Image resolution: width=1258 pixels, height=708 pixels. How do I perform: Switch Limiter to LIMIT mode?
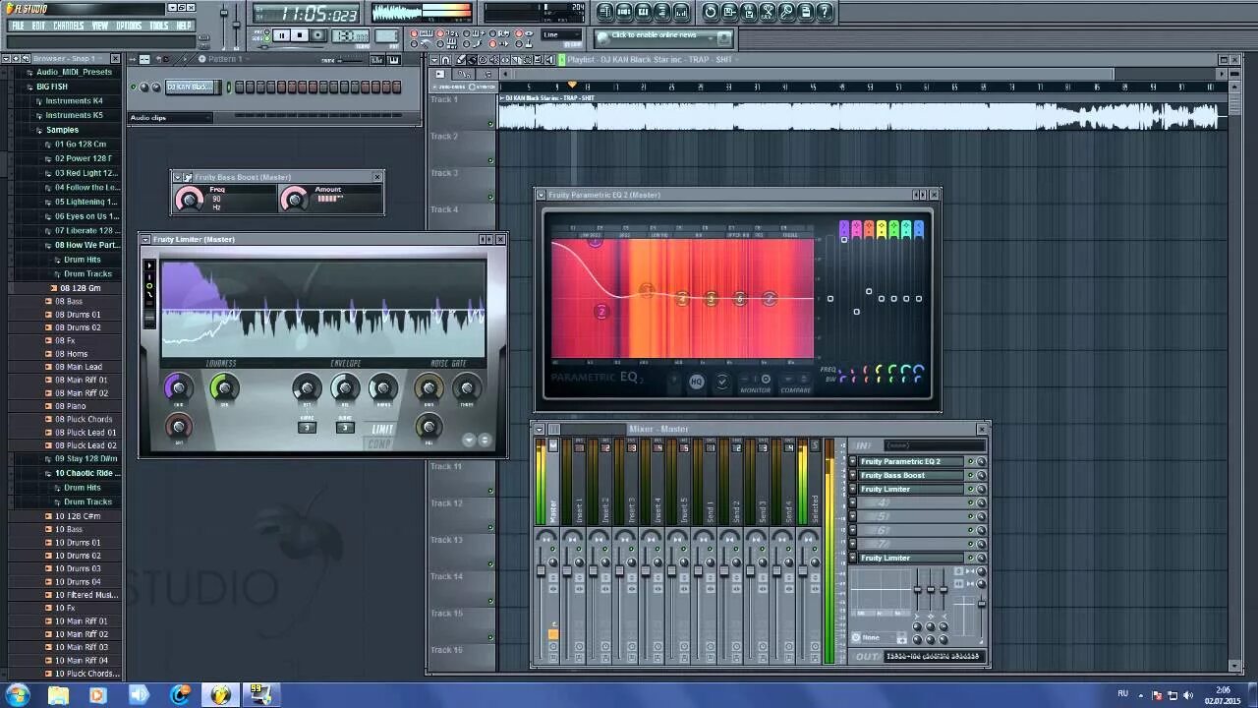(x=382, y=429)
